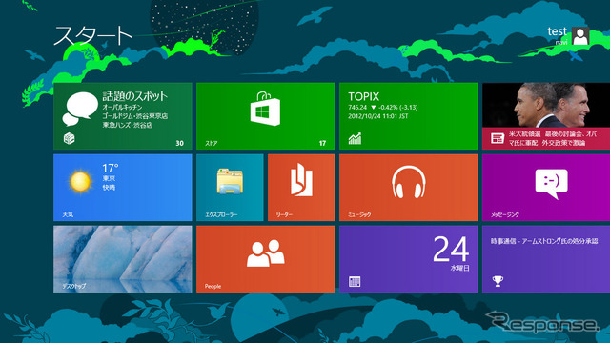Click the 'ストア' label on Store tile
Screen dimensions: 610x343
click(212, 144)
